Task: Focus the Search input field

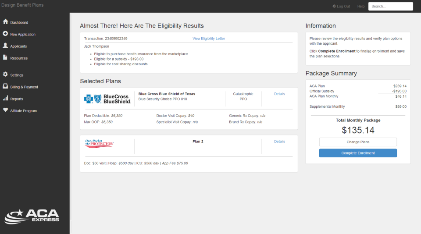Action: tap(390, 6)
